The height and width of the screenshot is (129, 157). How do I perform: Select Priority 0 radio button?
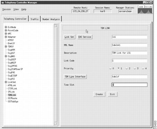pos(110,68)
